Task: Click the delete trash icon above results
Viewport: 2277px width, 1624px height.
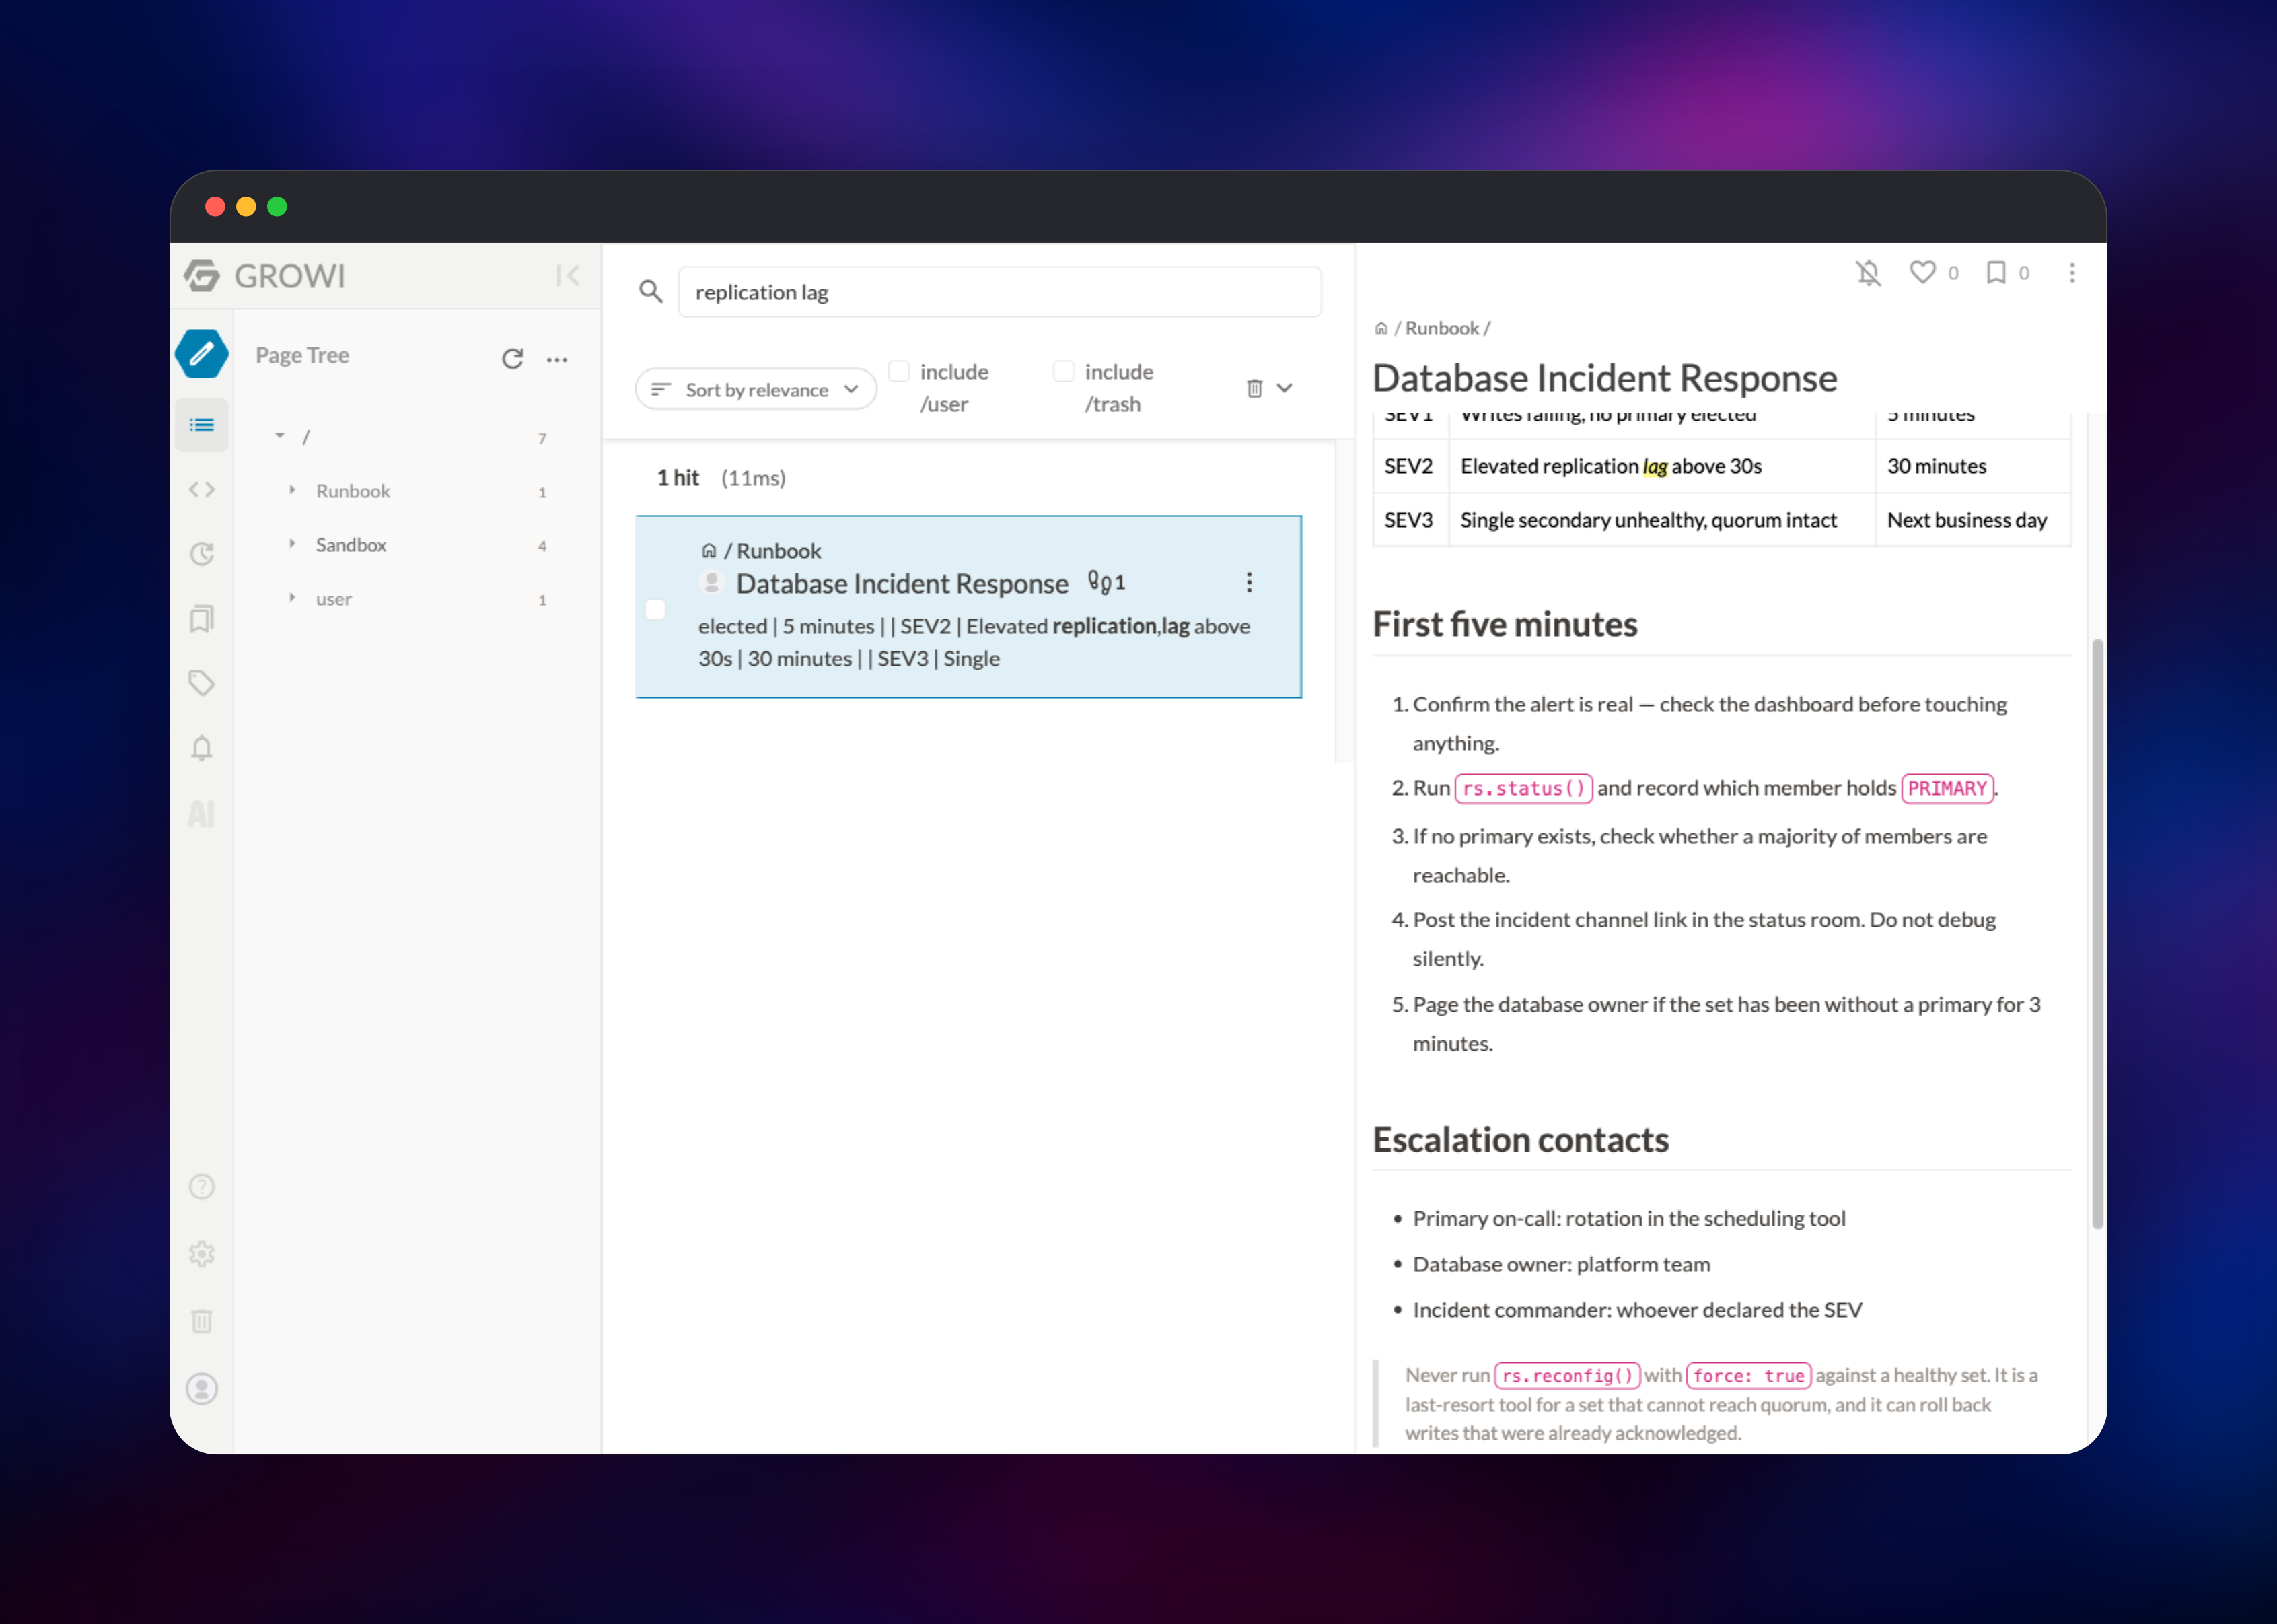Action: [1254, 388]
